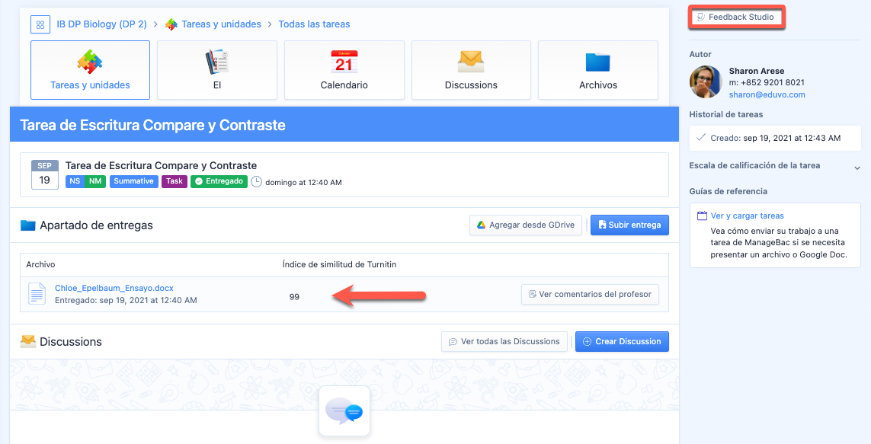Screen dimensions: 871x444
Task: Click Ver comentarios del profesor
Action: pyautogui.click(x=590, y=294)
